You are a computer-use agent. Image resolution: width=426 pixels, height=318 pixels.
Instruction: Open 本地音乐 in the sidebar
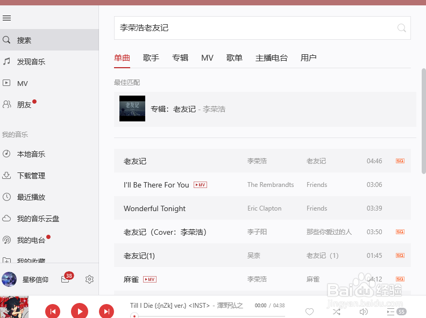[x=49, y=154]
